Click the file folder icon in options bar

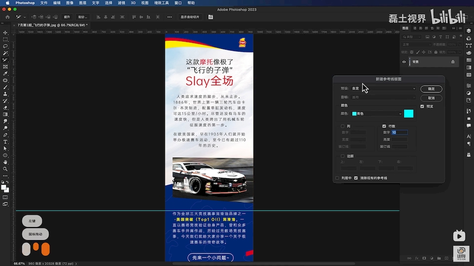click(x=211, y=17)
